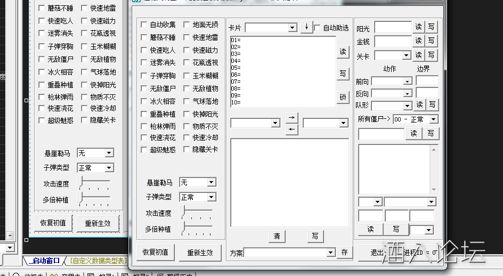Click the 清 clear button below the list
Screen dimensions: 503x276
click(277, 236)
